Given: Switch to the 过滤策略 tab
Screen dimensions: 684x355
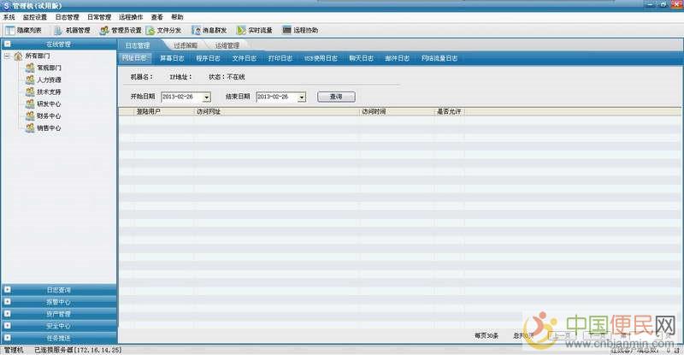Looking at the screenshot, I should 186,44.
